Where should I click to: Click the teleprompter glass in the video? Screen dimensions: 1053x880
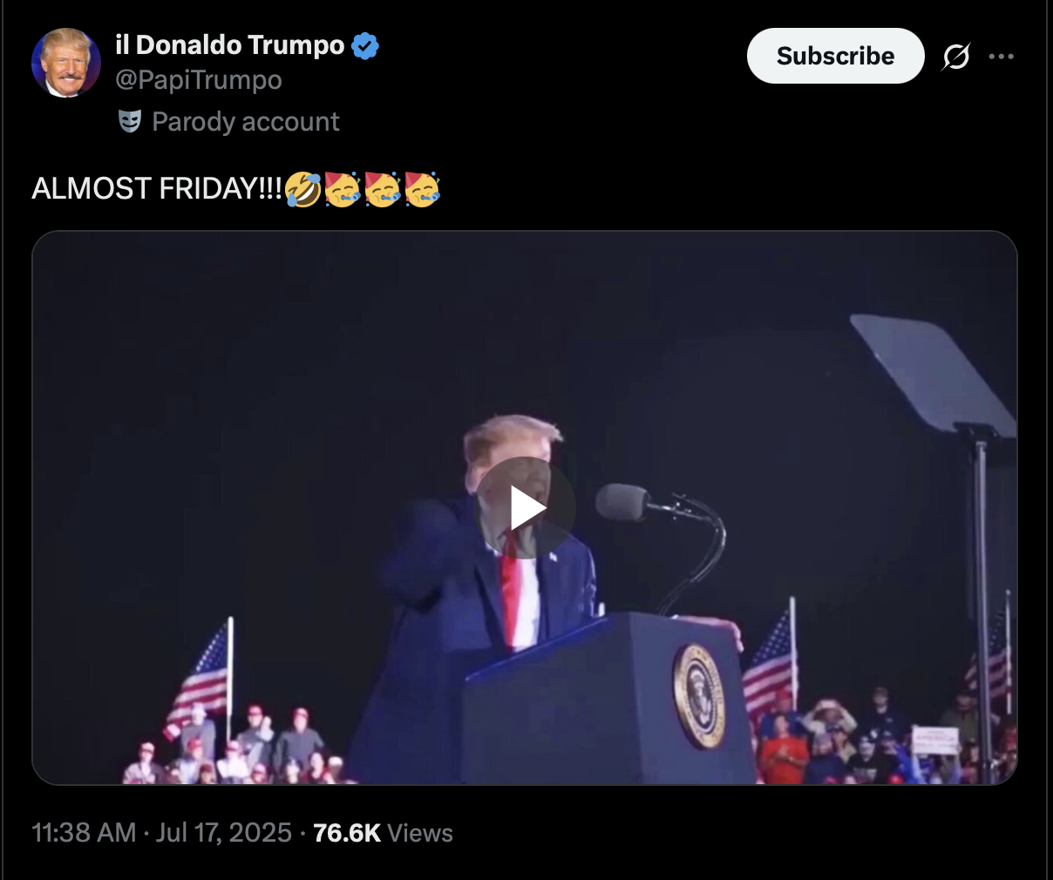click(934, 375)
